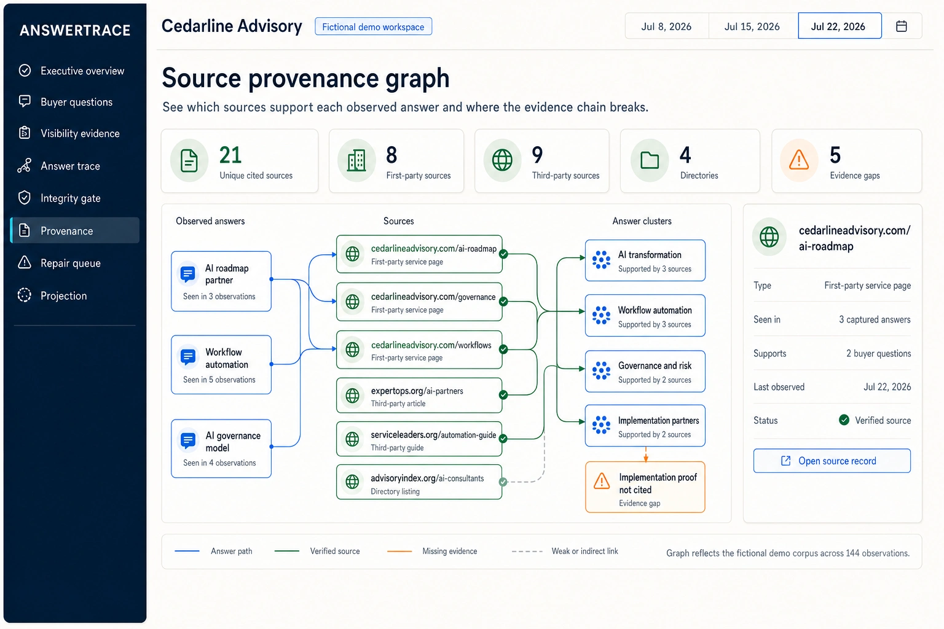Click the Open source record button
Screen dimensions: 944x629
[832, 461]
